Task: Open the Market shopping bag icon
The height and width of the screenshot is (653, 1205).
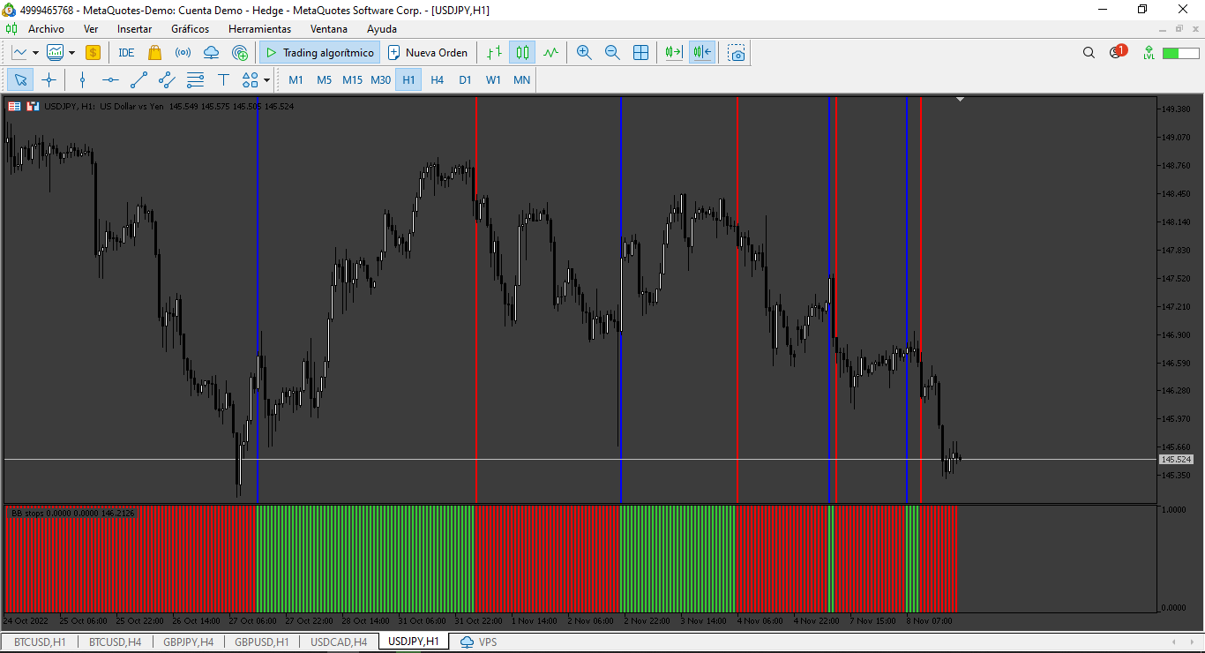Action: 154,53
